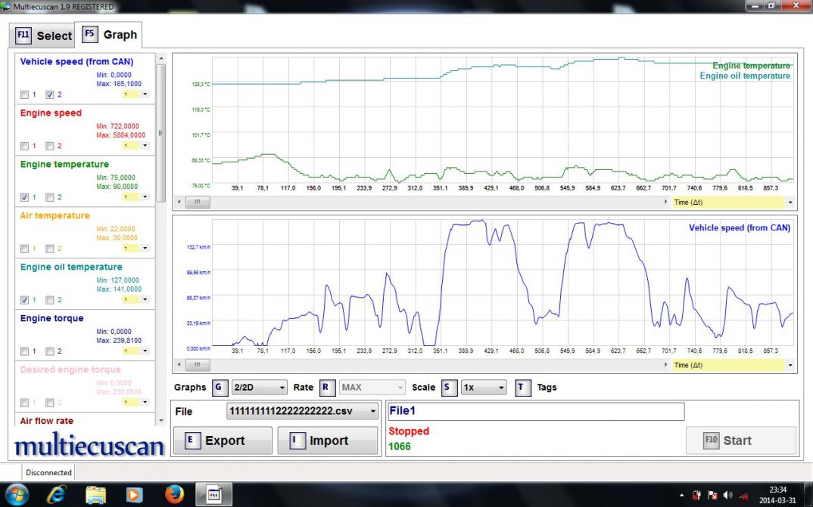Click the volume icon in system tray

point(727,495)
